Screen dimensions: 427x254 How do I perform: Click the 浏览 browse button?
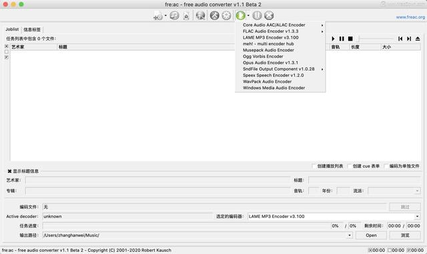coord(405,235)
